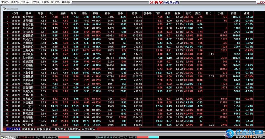265x139 pixels.
Task: Sort by the 涨速 column header
Action: pos(247,13)
